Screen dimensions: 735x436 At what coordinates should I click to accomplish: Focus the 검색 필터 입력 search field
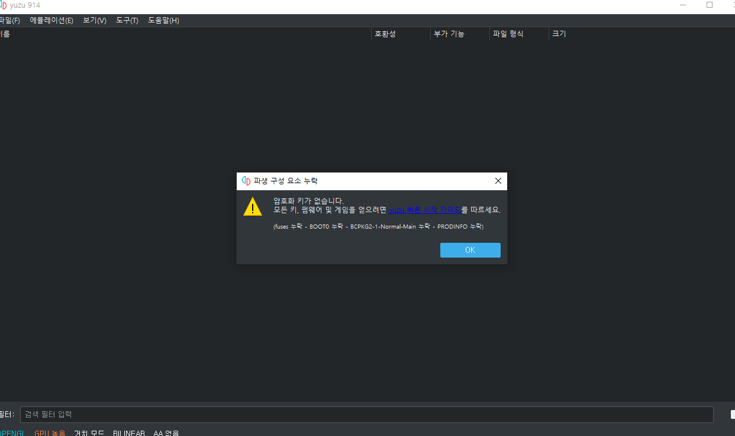point(367,415)
